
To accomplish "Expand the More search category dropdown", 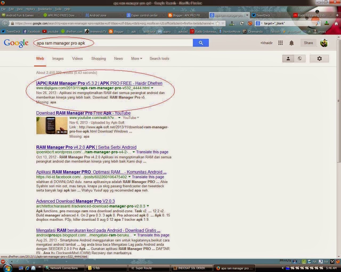I will [x=136, y=59].
